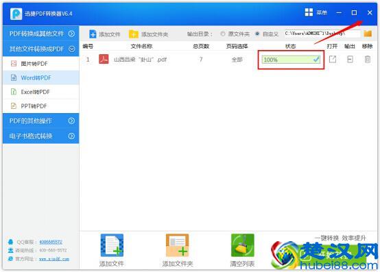
Task: Click the 编号 column header
Action: pos(88,46)
